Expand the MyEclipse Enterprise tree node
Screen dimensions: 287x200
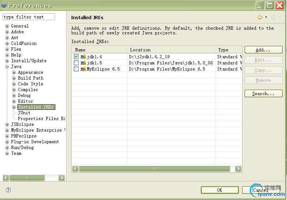click(7, 131)
